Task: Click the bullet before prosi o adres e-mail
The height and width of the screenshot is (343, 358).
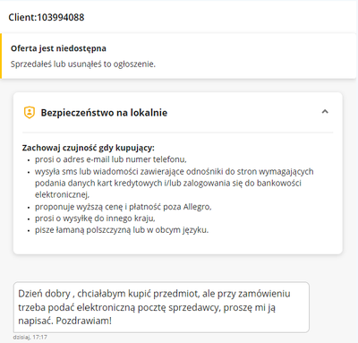Action: pyautogui.click(x=29, y=160)
